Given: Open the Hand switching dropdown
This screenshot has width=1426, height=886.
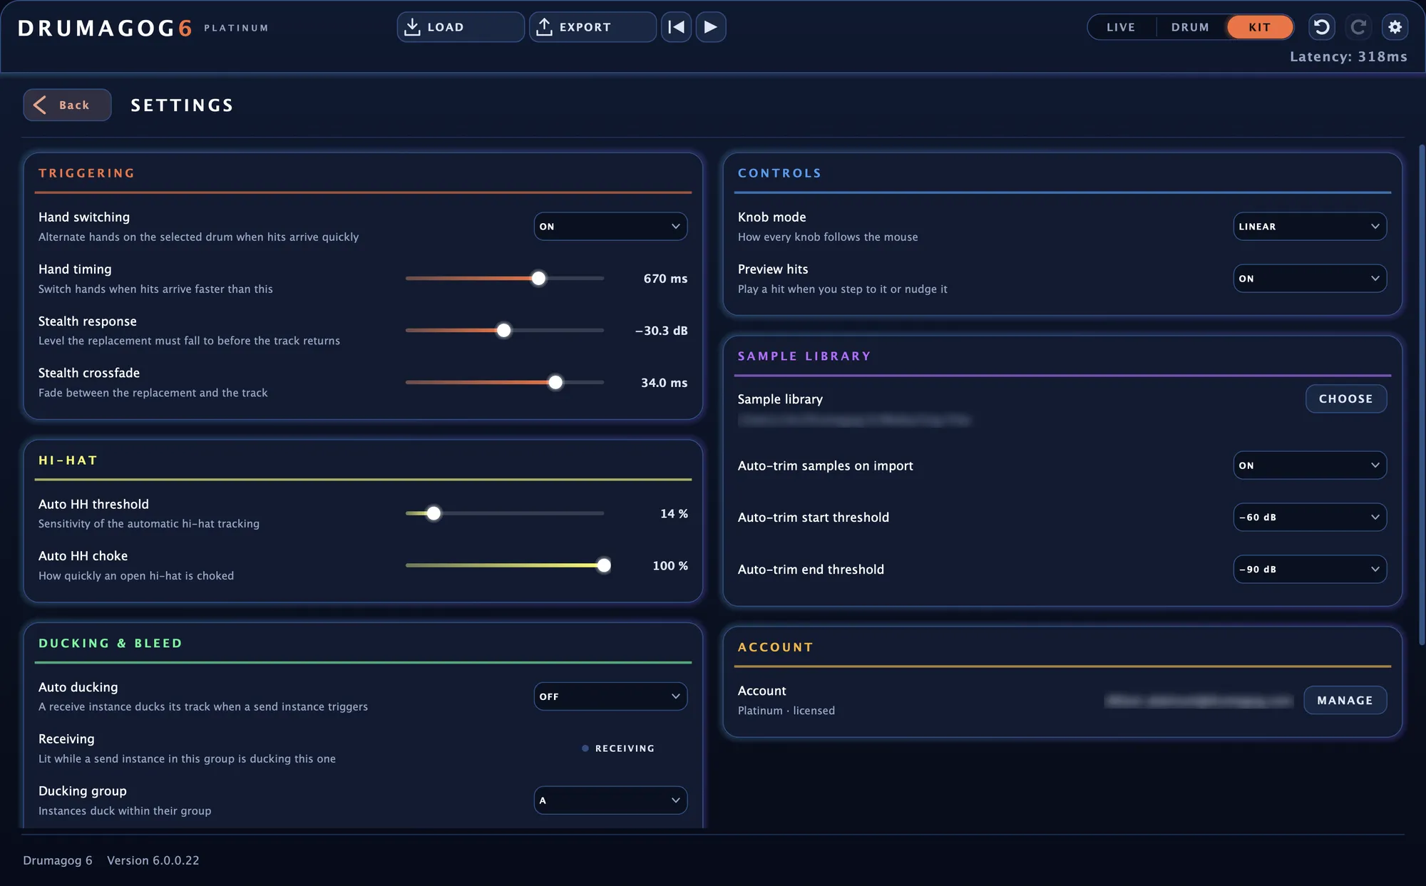Looking at the screenshot, I should [x=610, y=226].
